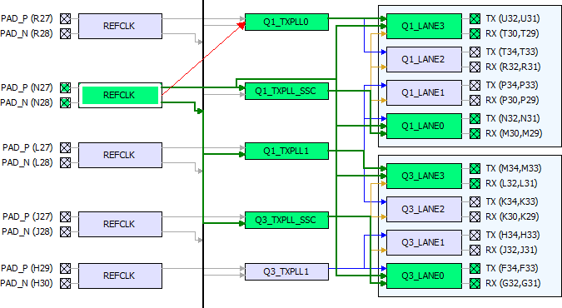Click the Q3_TXPLL_SSC block
562x308 pixels.
[286, 220]
